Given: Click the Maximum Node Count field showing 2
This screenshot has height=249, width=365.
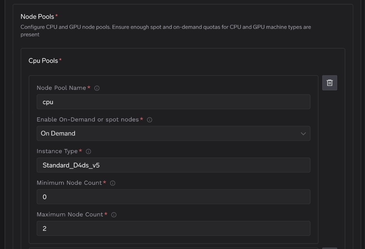Looking at the screenshot, I should 174,228.
